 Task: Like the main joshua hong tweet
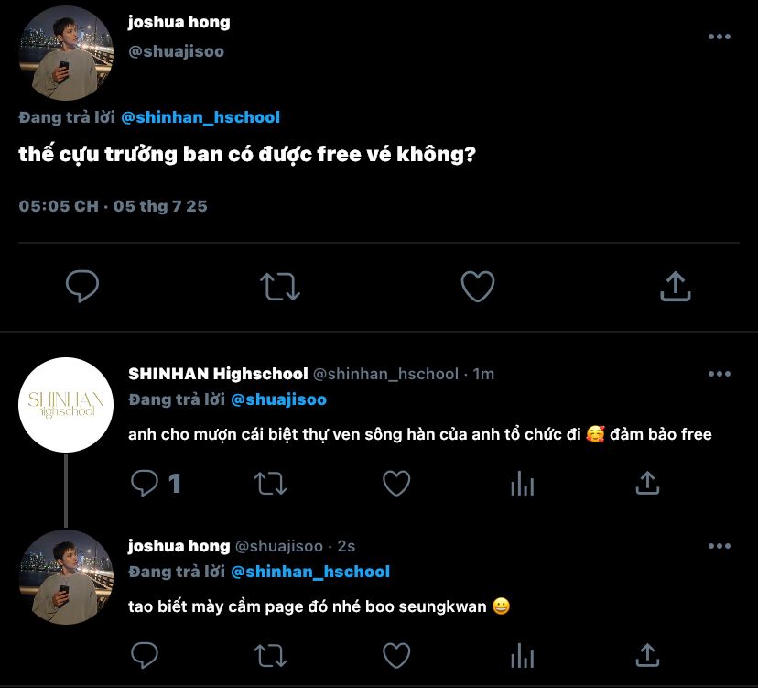click(477, 287)
